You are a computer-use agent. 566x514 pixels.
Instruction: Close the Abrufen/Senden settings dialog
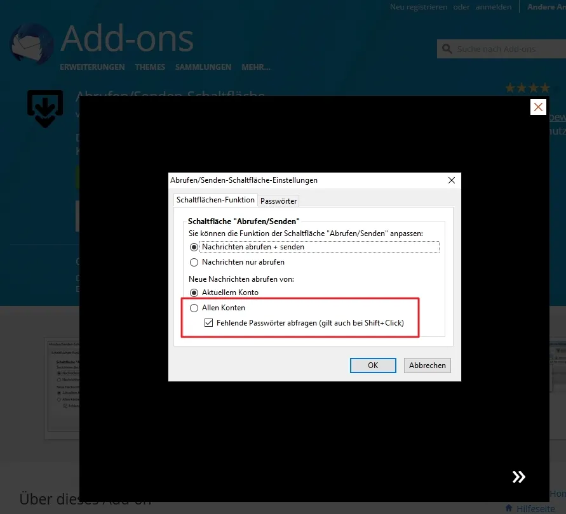tap(451, 180)
